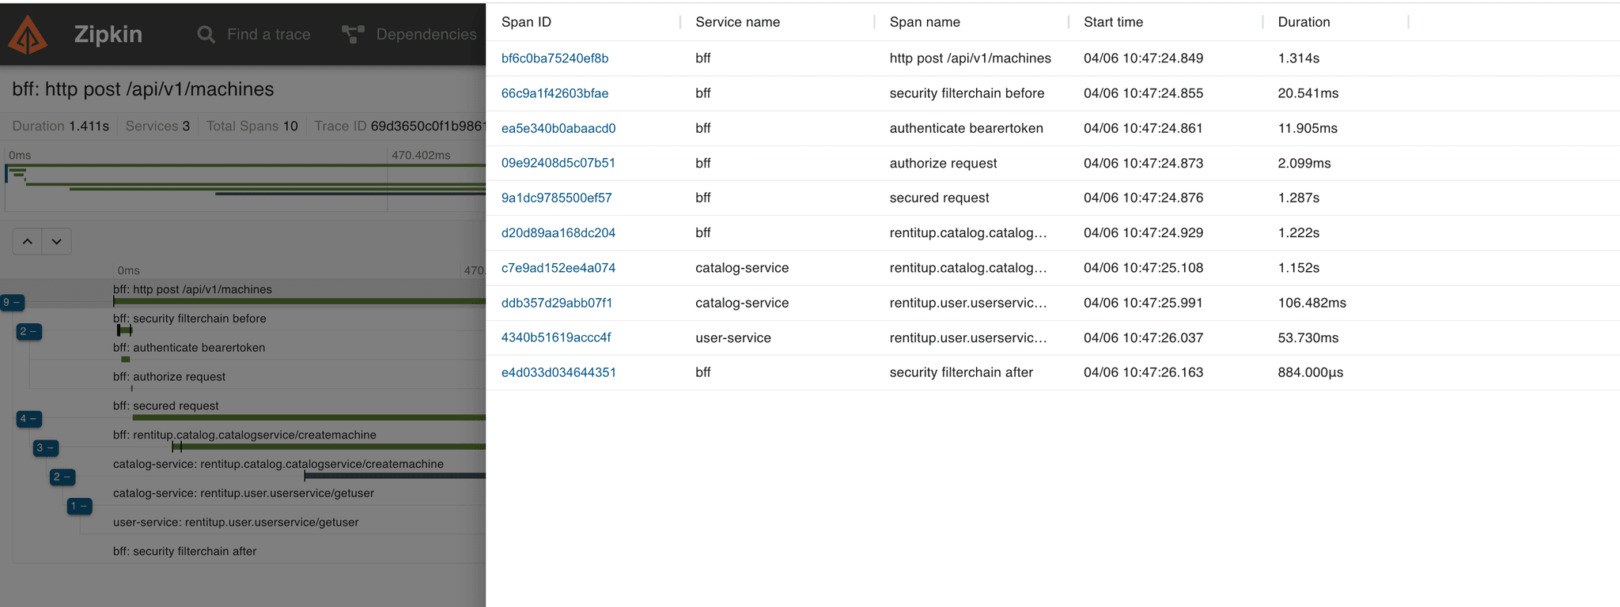Open span ID bf6c0ba75240ef8b
Image resolution: width=1620 pixels, height=607 pixels.
(555, 58)
